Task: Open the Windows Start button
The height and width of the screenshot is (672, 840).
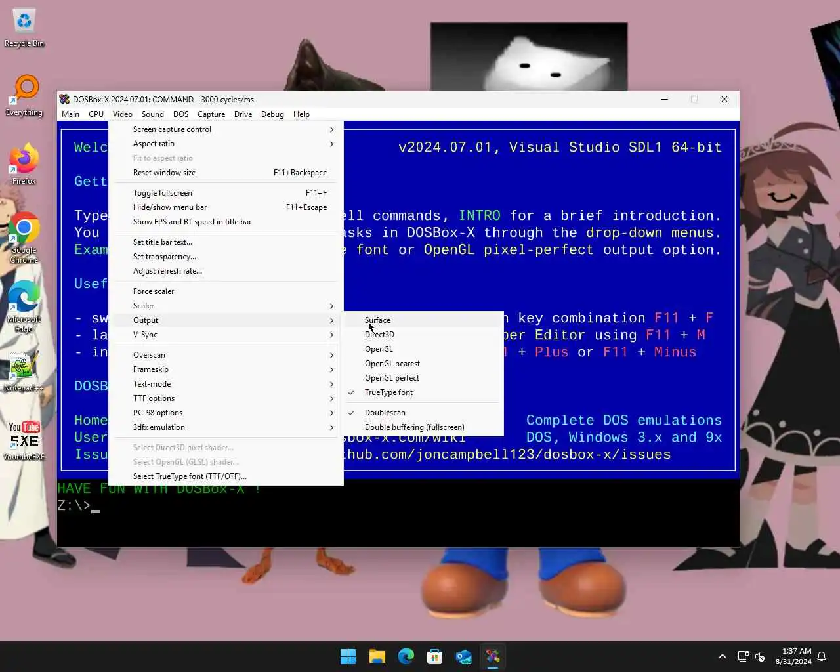Action: pos(348,656)
